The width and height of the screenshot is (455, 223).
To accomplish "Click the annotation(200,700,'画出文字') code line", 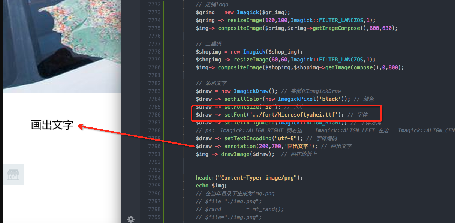I will (x=257, y=147).
